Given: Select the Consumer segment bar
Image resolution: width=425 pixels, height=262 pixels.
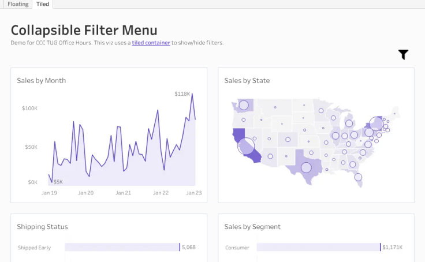Looking at the screenshot, I should pos(319,247).
